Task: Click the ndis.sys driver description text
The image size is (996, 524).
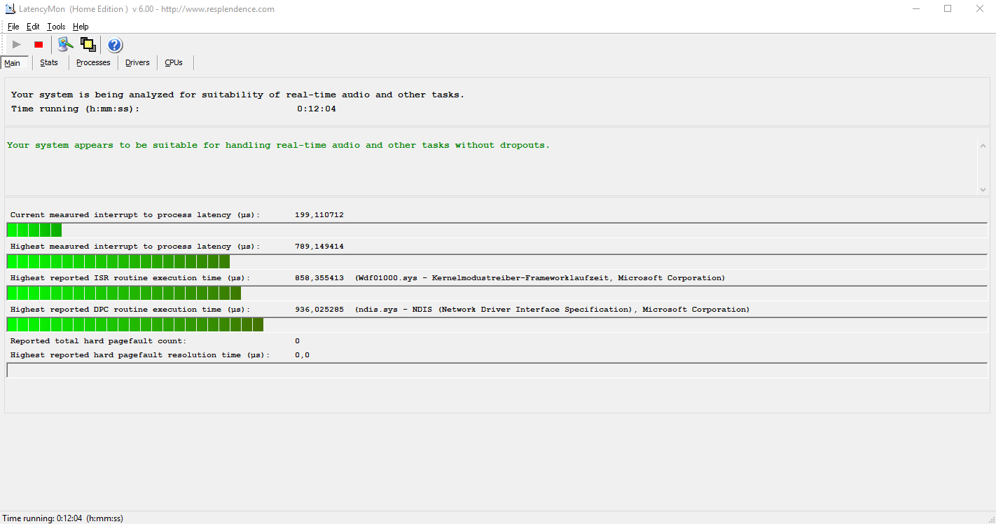Action: [552, 310]
